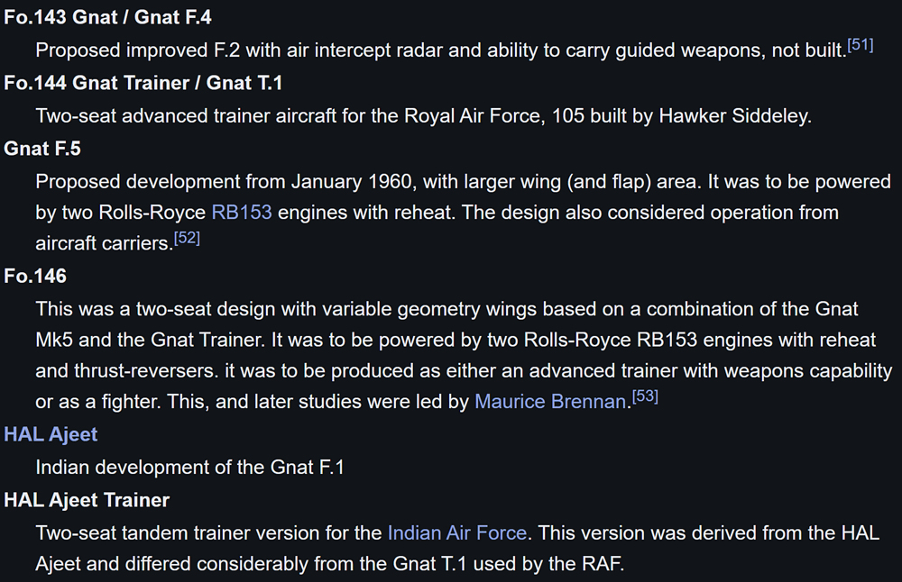Open citation reference 52
Image resolution: width=902 pixels, height=582 pixels.
187,239
